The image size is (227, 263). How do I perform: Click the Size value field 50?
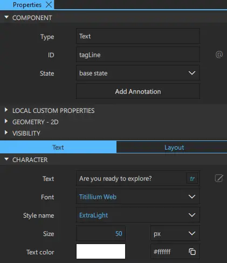101,233
